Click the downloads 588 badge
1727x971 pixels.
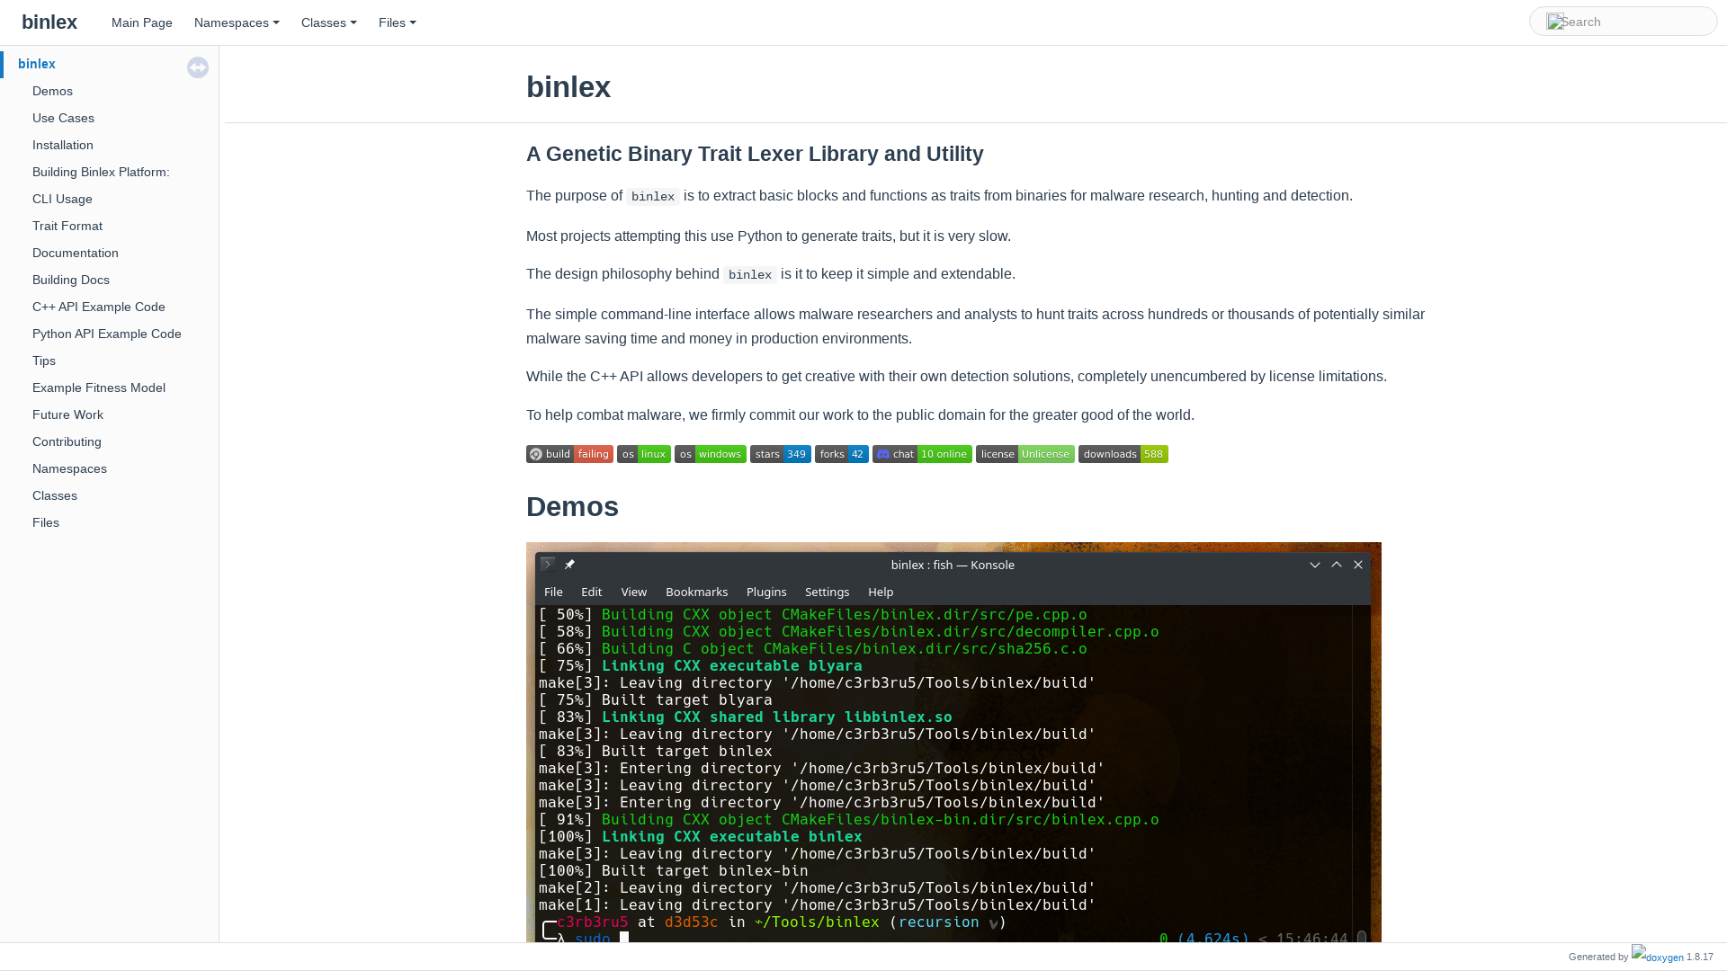coord(1123,454)
